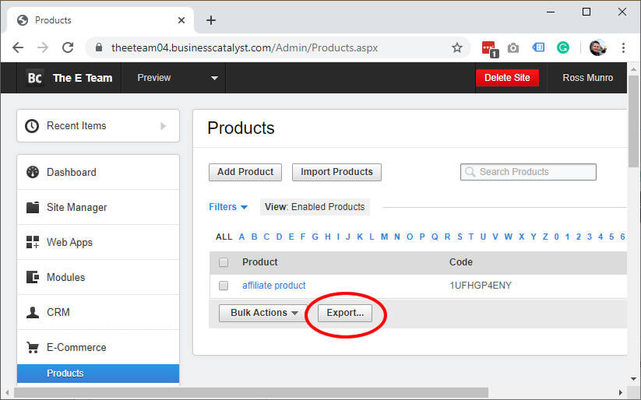Open View: Enabled Products selector
Image resolution: width=641 pixels, height=400 pixels.
tap(315, 207)
